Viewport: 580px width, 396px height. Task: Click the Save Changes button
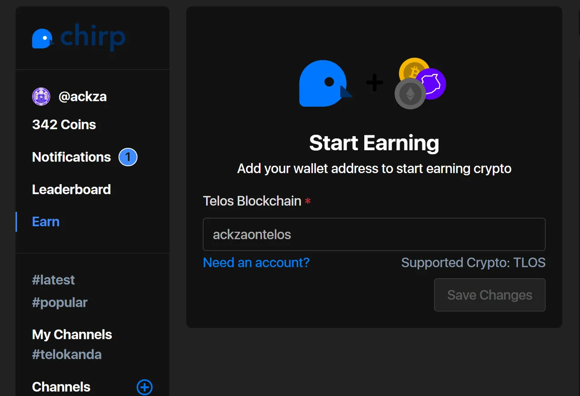coord(490,295)
